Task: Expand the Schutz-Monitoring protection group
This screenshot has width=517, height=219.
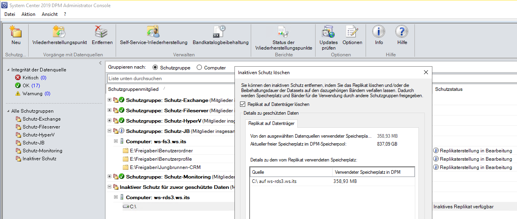Action: pos(110,176)
